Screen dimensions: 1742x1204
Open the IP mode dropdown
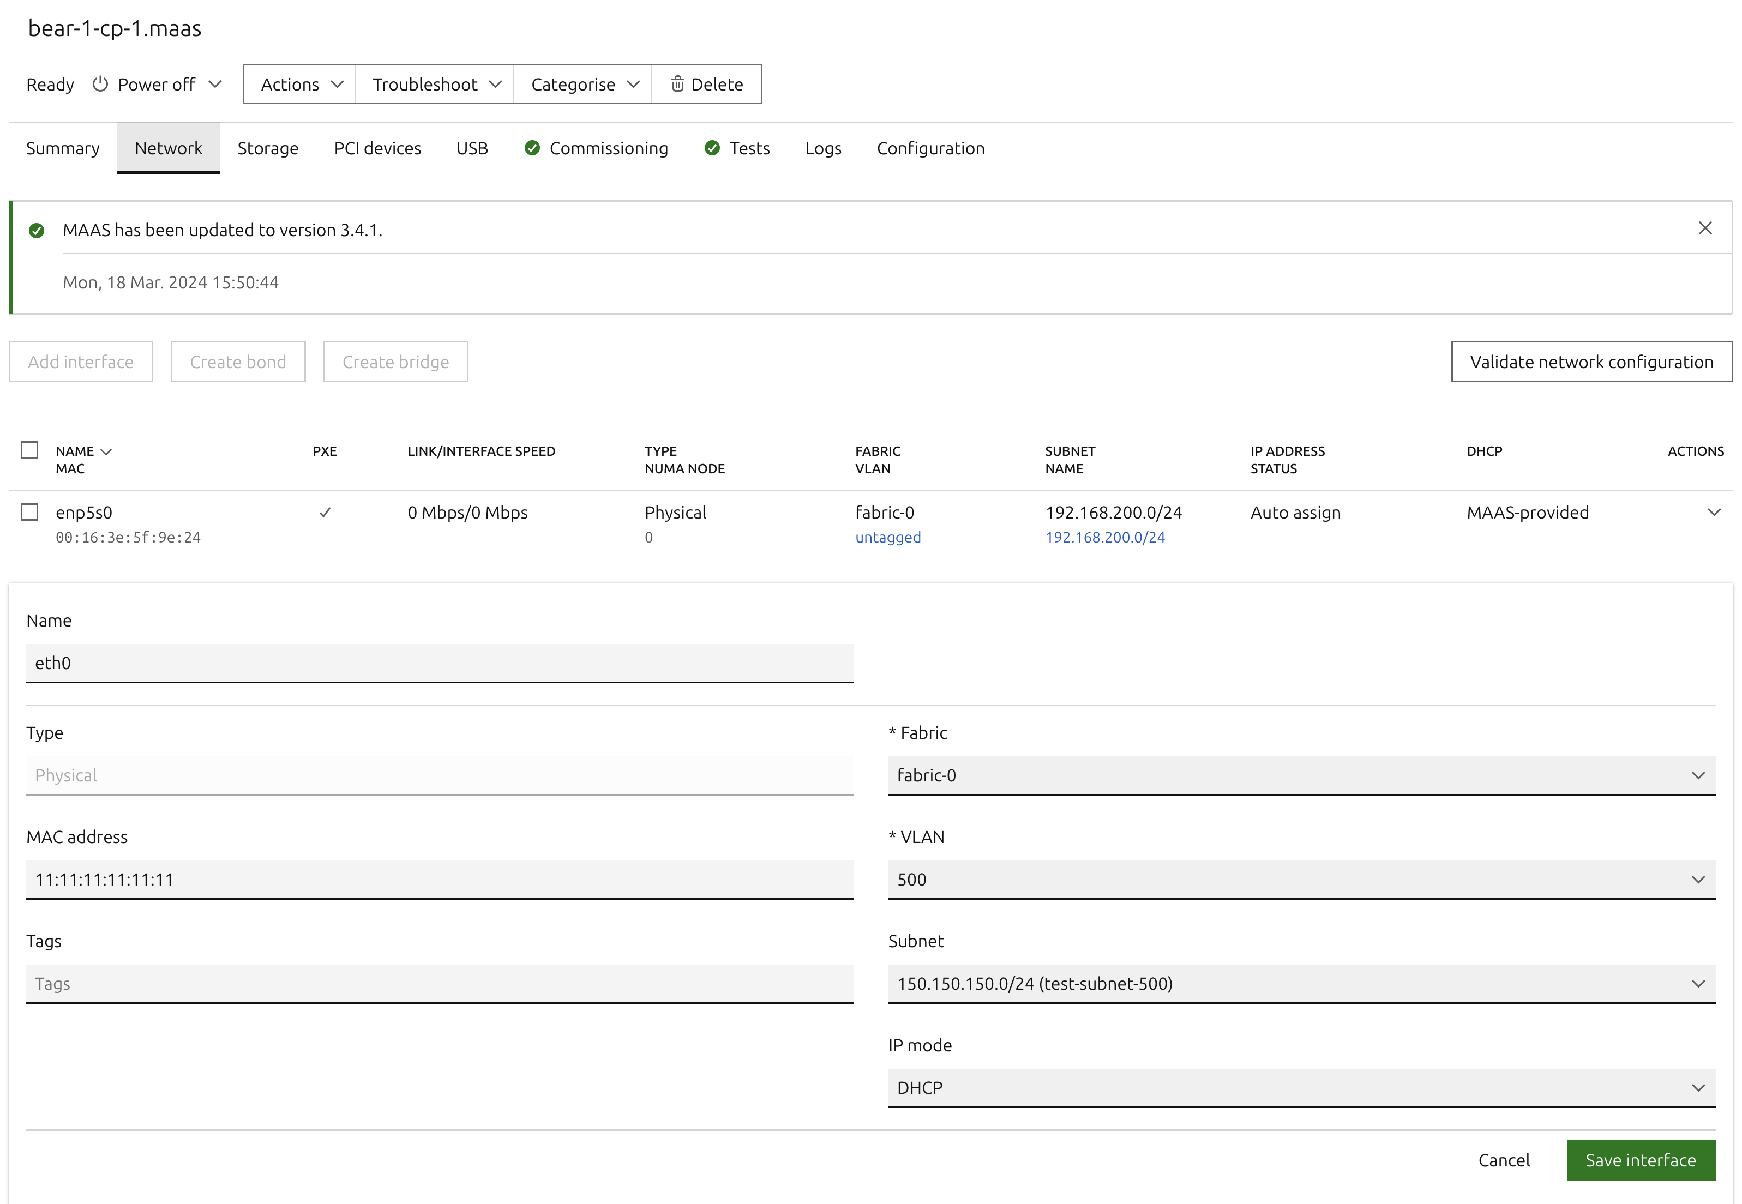(1301, 1087)
